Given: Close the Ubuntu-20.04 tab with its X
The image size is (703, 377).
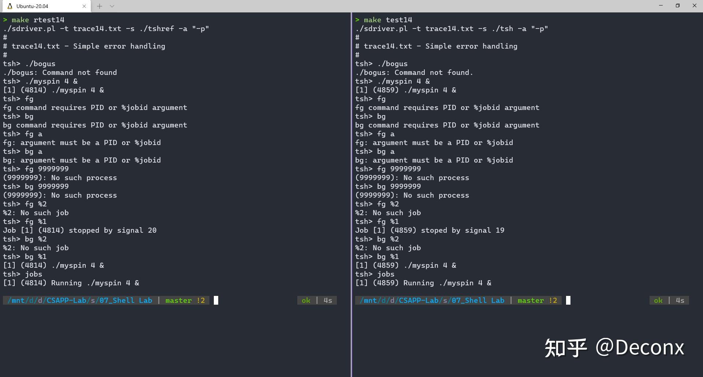Looking at the screenshot, I should click(84, 6).
